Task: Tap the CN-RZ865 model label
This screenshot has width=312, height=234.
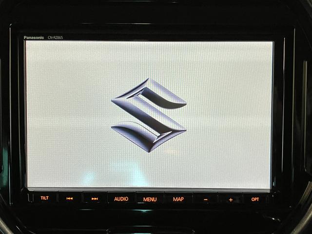Action: [x=55, y=38]
